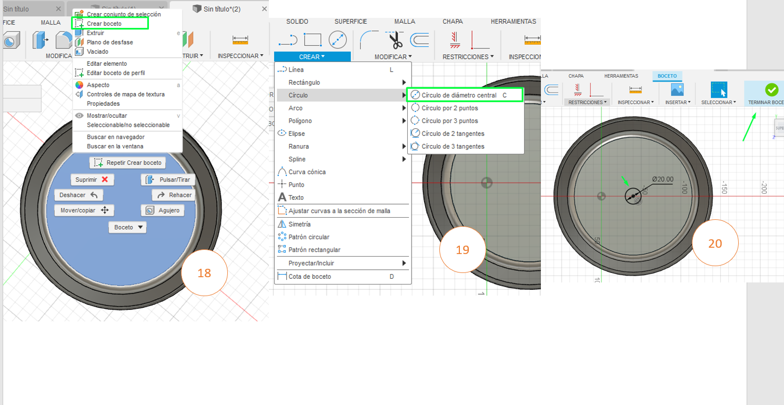Image resolution: width=784 pixels, height=405 pixels.
Task: Open the MODIFICAR dropdown
Action: (x=393, y=57)
